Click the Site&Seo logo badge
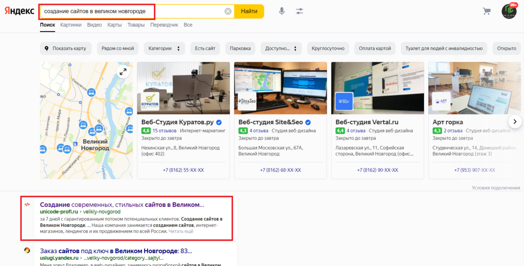Image resolution: width=524 pixels, height=266 pixels. pos(247,101)
